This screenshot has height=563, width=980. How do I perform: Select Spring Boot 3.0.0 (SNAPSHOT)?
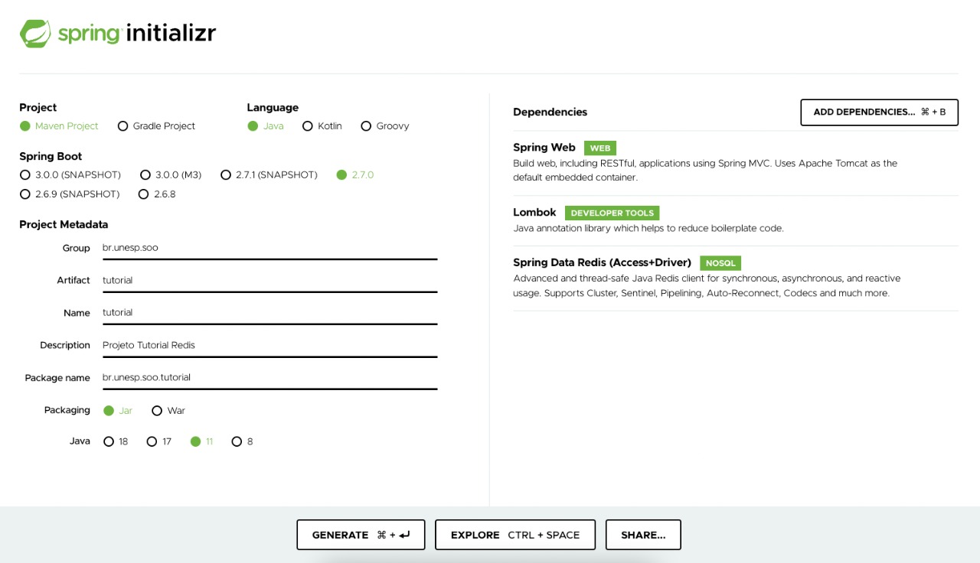[70, 175]
